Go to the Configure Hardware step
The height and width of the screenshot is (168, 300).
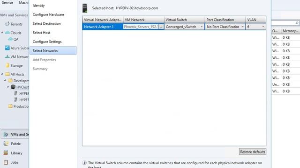pyautogui.click(x=48, y=14)
